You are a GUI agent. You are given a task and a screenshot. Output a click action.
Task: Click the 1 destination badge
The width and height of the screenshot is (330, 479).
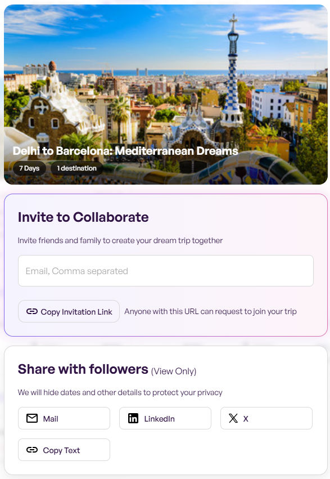click(x=76, y=168)
